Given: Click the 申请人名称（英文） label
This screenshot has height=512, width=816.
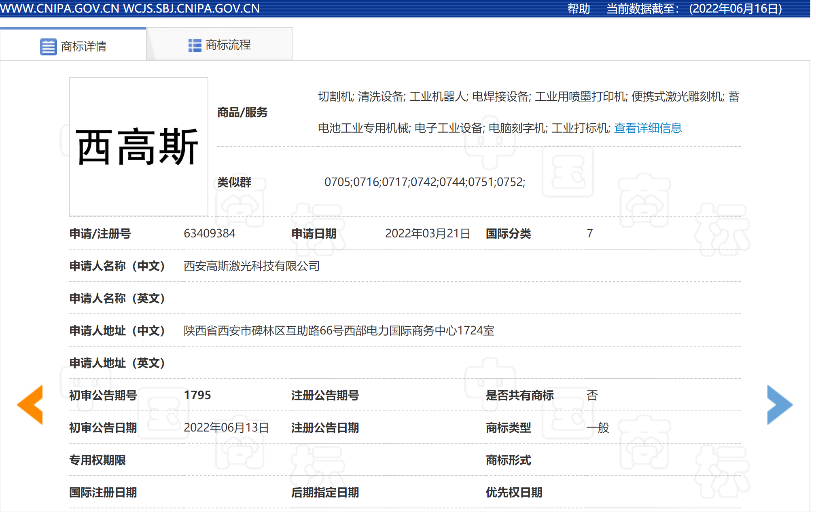Looking at the screenshot, I should (117, 298).
